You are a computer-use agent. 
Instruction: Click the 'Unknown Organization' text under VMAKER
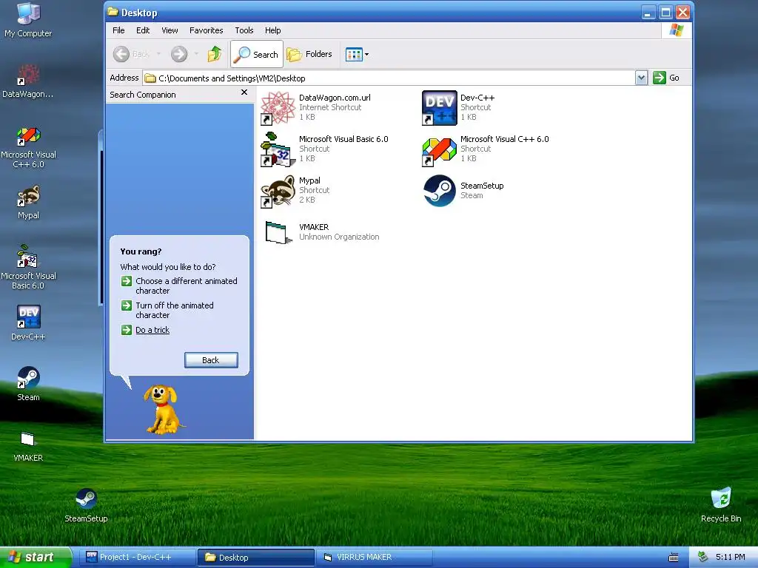pos(339,237)
